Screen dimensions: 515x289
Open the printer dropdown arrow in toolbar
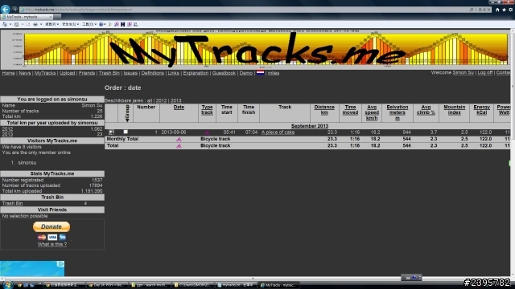click(41, 24)
